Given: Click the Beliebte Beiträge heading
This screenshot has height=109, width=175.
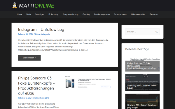Looking at the screenshot, I should (x=137, y=49).
